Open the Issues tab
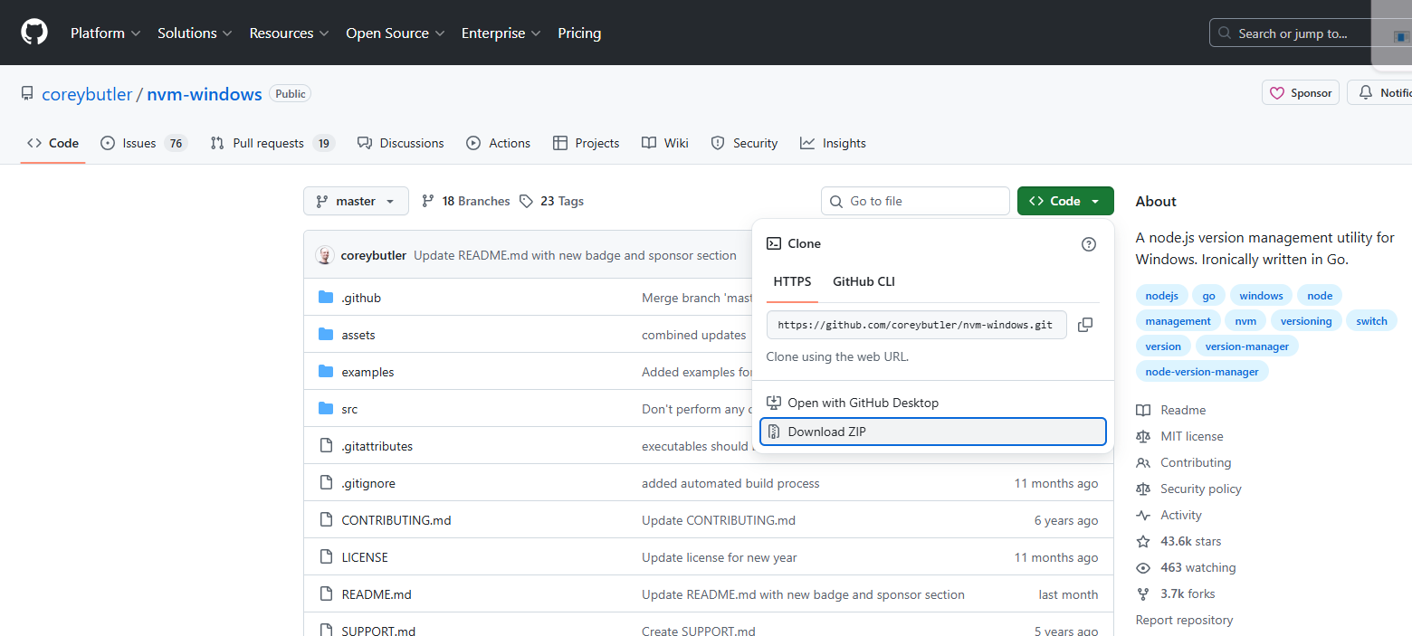Viewport: 1412px width, 636px height. 143,143
